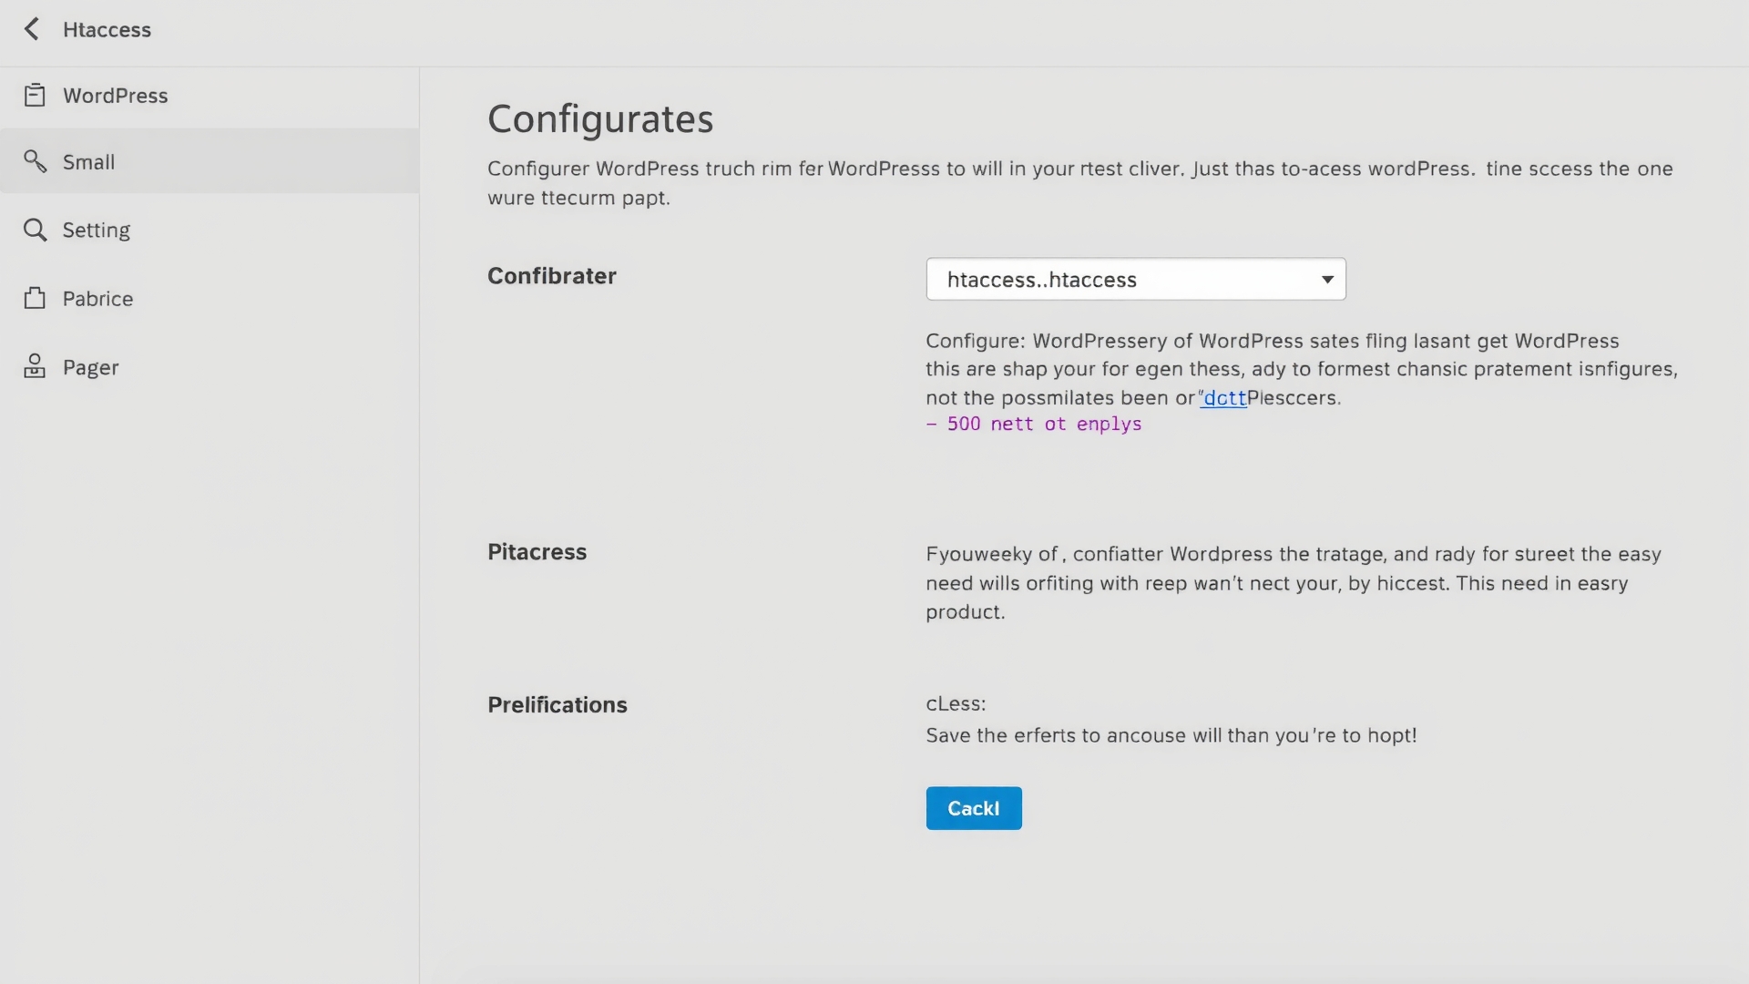The width and height of the screenshot is (1749, 984).
Task: Click the Configurates page heading
Action: pyautogui.click(x=600, y=118)
